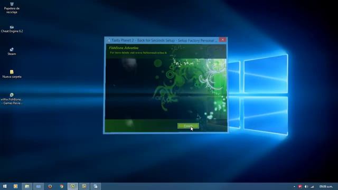Image resolution: width=338 pixels, height=190 pixels.
Task: Select the Cheat Engine 6.2 desktop shortcut
Action: pyautogui.click(x=12, y=30)
